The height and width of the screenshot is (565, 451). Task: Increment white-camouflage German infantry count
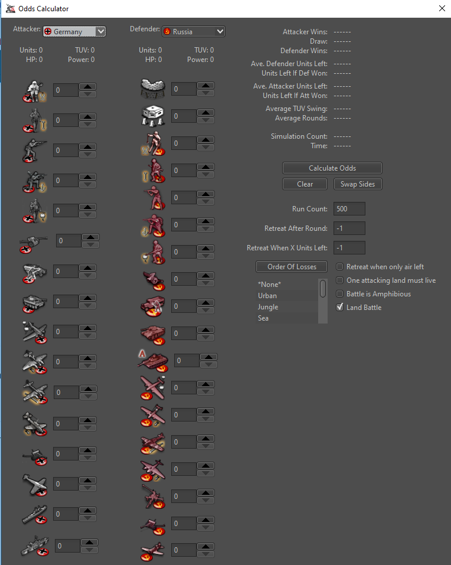[87, 86]
